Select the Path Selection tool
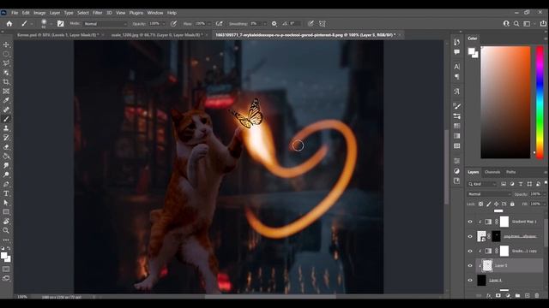Viewport: 549px width, 308px height. [6, 203]
